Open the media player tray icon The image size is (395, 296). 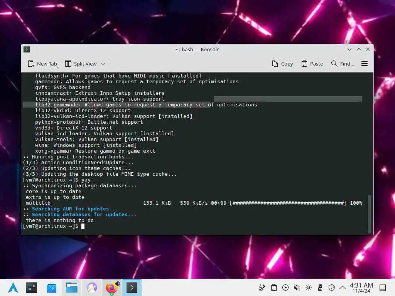pyautogui.click(x=285, y=288)
